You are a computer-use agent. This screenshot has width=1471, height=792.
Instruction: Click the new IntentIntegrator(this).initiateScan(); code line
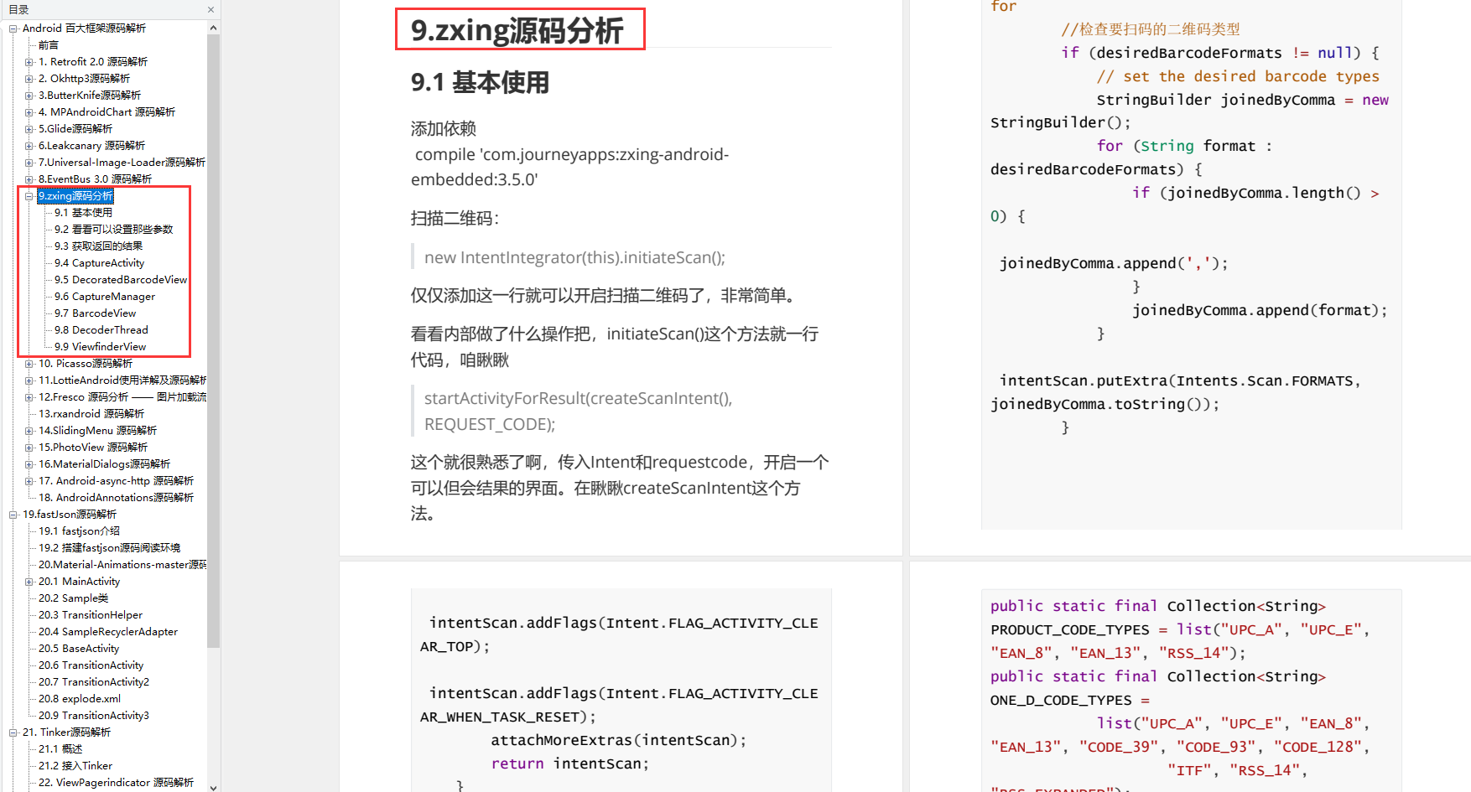click(x=574, y=257)
